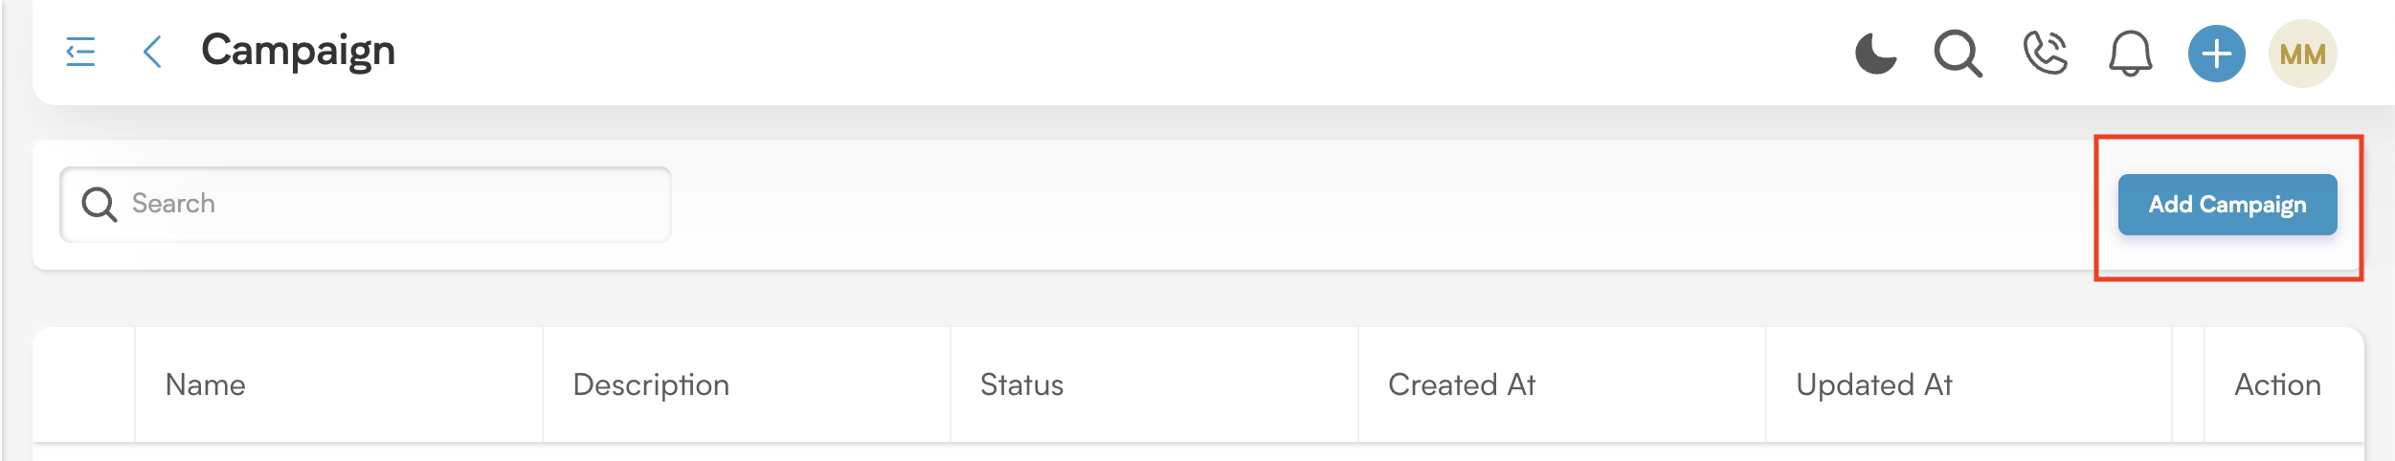
Task: Open global search magnifier in header
Action: click(1958, 54)
